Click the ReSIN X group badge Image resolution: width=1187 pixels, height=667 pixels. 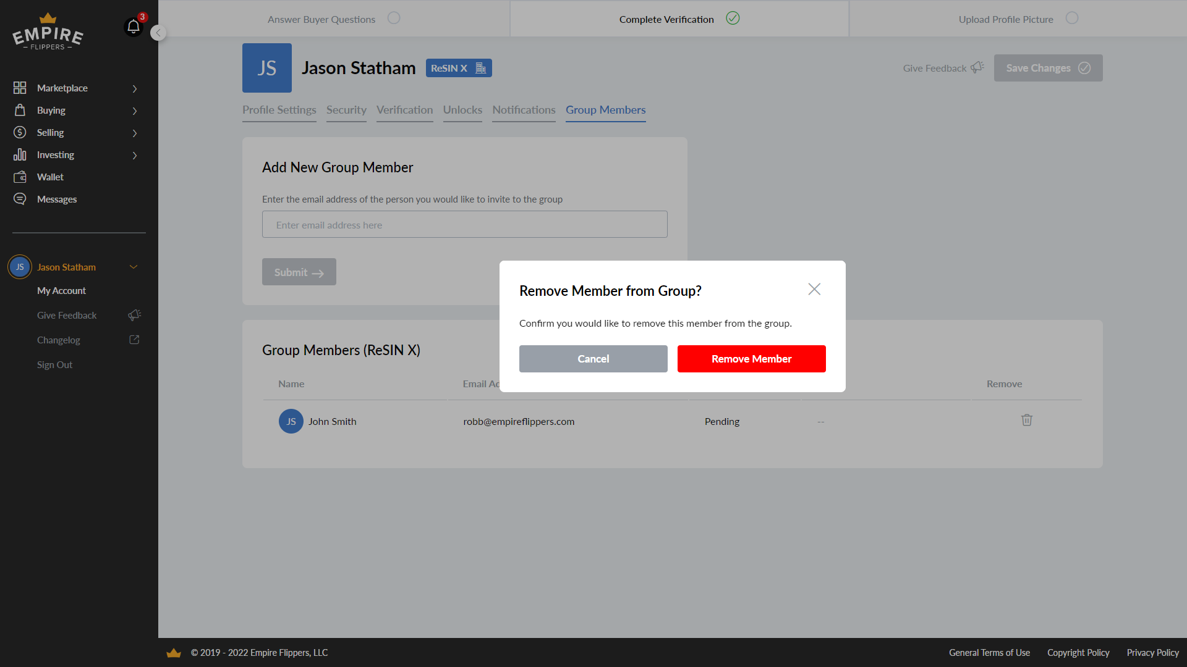point(459,68)
